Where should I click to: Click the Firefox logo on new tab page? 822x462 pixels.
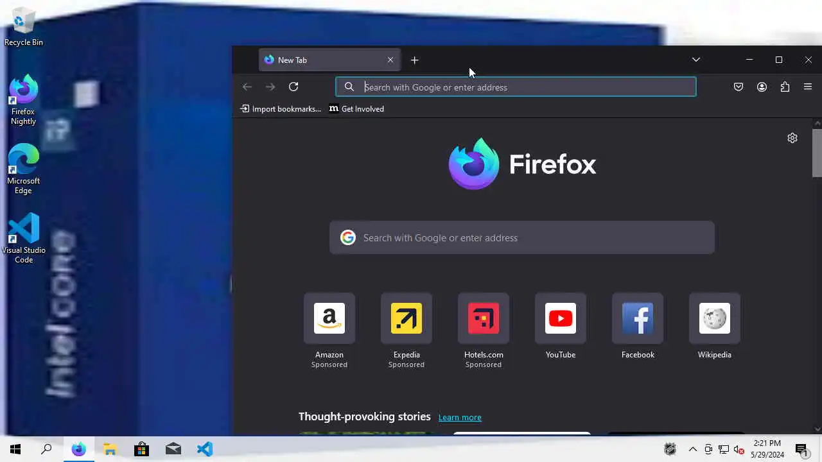pos(522,164)
